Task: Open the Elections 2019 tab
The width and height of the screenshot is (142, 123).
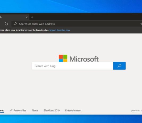Action: (x=52, y=110)
